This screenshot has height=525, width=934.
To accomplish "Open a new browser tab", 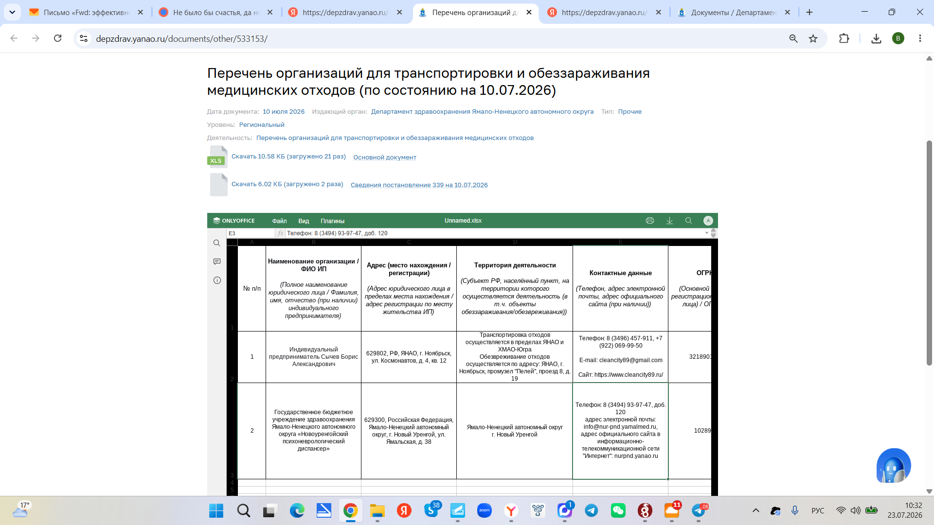I will click(x=809, y=12).
